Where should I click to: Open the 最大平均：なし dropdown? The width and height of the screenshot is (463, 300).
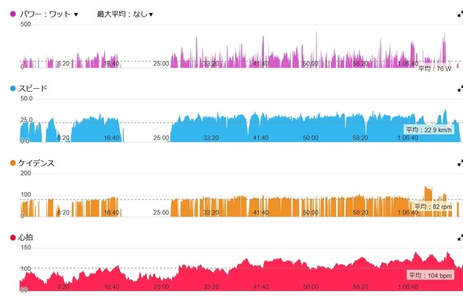(124, 14)
